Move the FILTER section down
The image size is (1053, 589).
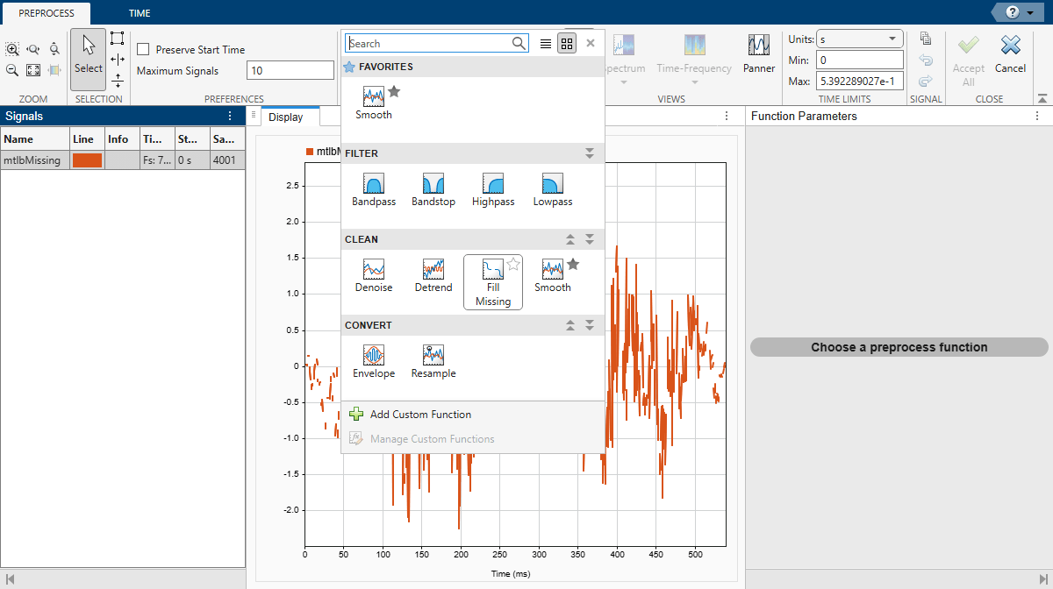click(590, 153)
